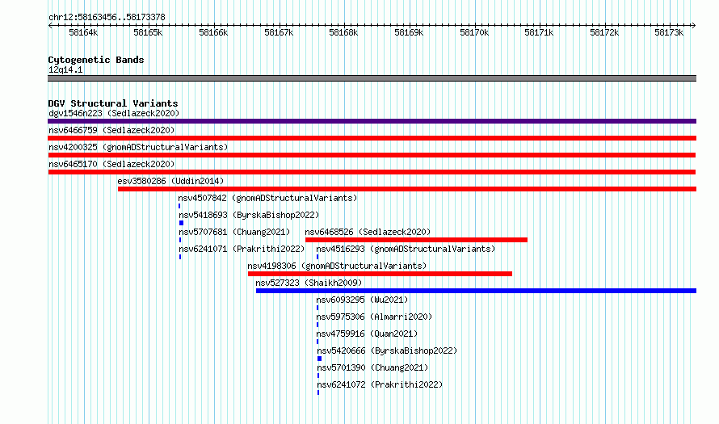The image size is (719, 424).
Task: Open label nsv6241071 (Prakrithi2022)
Action: coord(242,249)
